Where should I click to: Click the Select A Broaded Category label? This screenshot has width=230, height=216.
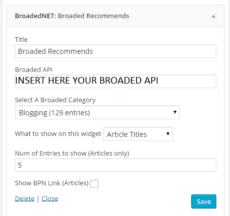(55, 100)
